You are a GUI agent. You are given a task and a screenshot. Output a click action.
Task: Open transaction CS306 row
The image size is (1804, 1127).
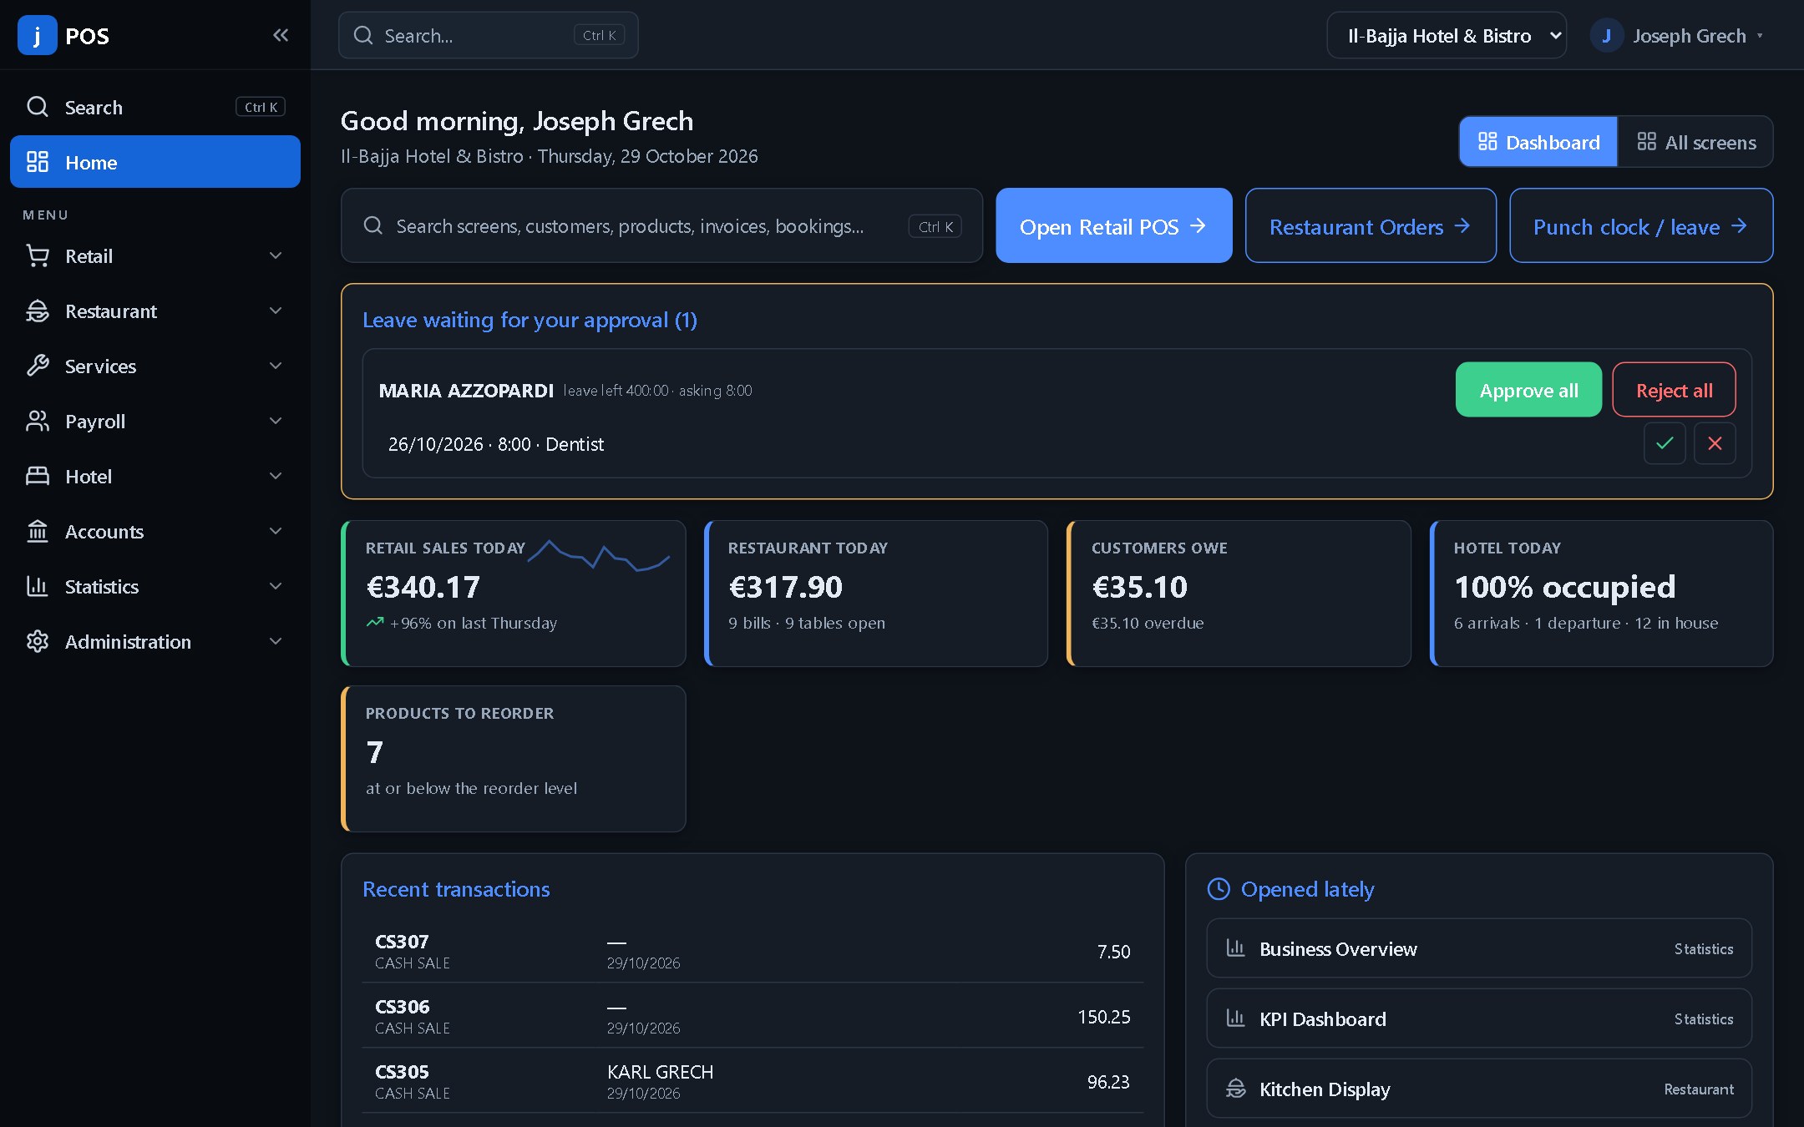(753, 1016)
